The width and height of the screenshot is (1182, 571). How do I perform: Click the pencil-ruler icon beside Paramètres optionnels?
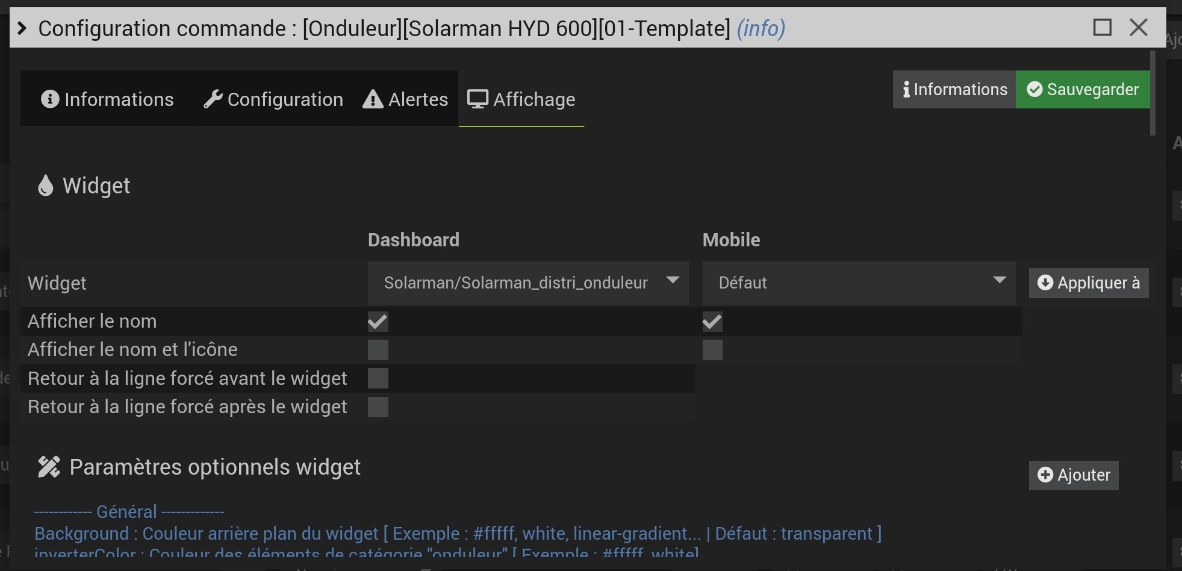coord(49,467)
